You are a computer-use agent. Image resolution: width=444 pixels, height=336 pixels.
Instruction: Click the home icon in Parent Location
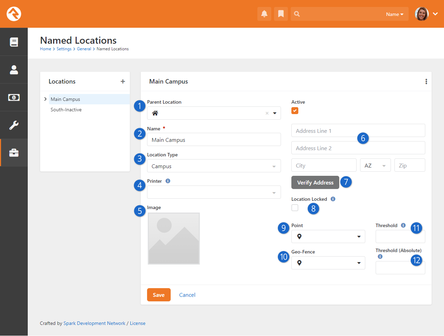pos(155,113)
